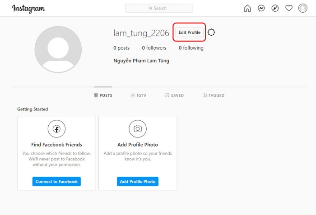The height and width of the screenshot is (215, 316).
Task: Open Messenger direct messages icon
Action: pyautogui.click(x=261, y=8)
